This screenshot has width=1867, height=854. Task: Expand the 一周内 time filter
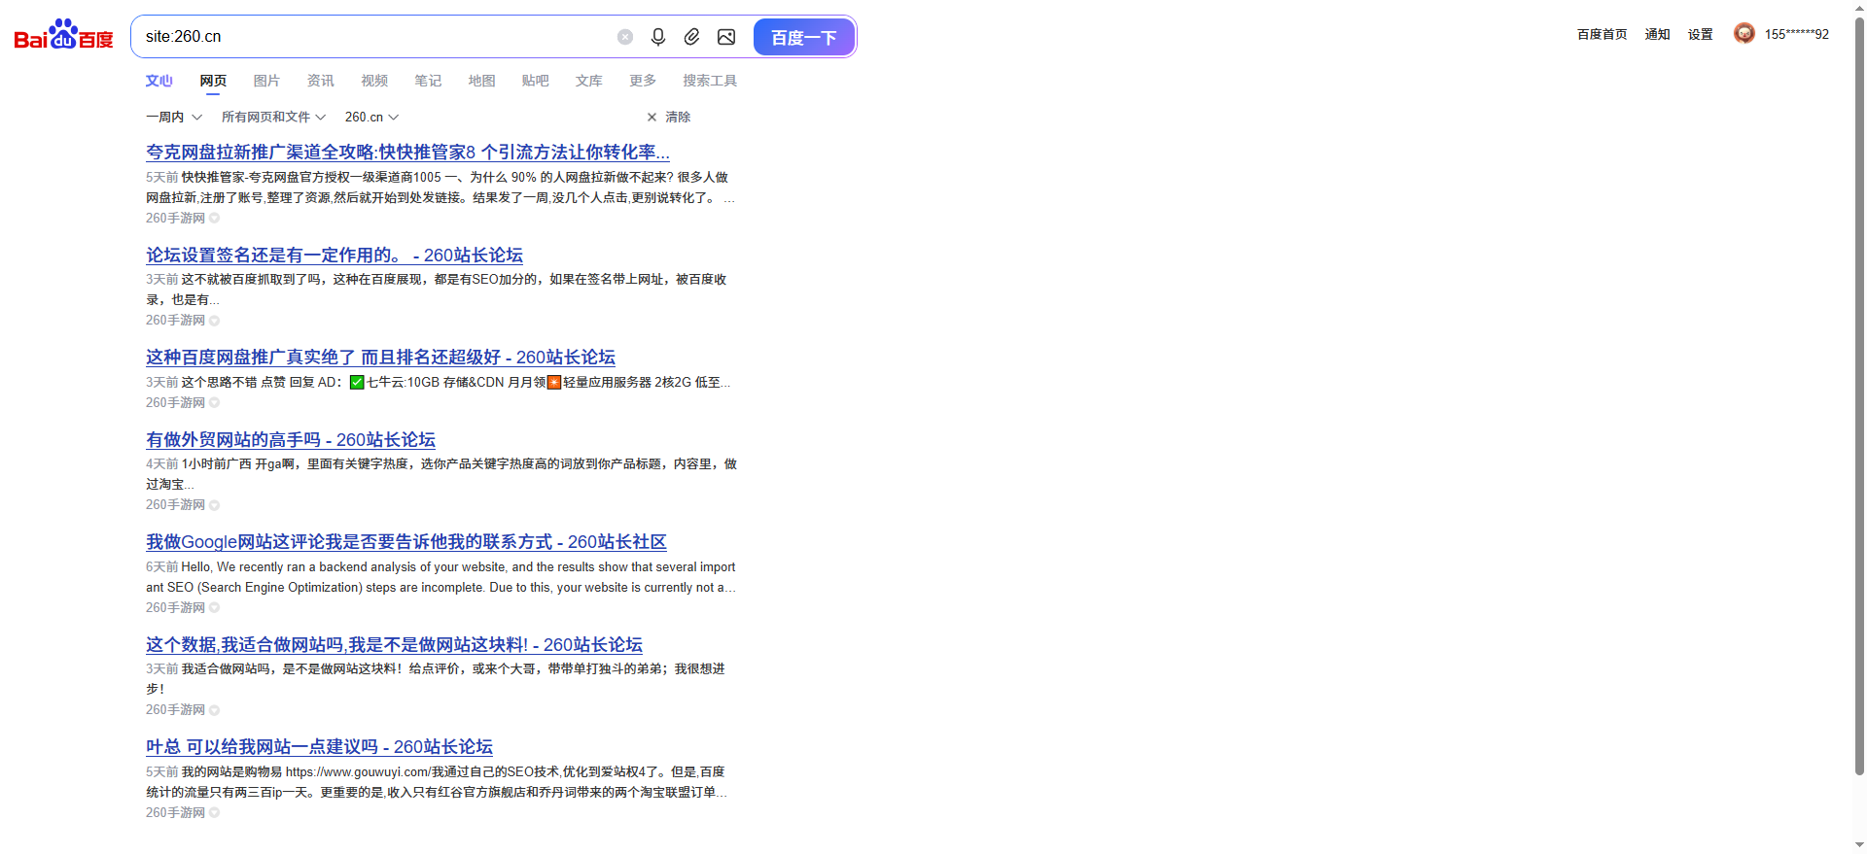[x=174, y=117]
